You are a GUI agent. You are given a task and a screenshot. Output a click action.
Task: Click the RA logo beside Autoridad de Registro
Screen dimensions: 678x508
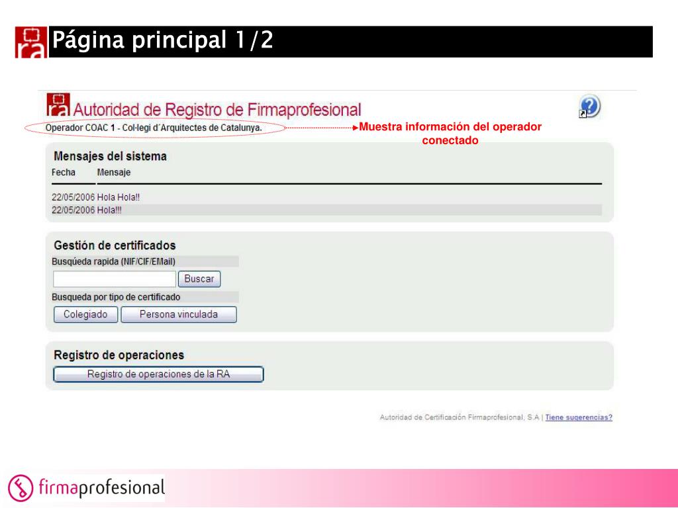pyautogui.click(x=58, y=105)
